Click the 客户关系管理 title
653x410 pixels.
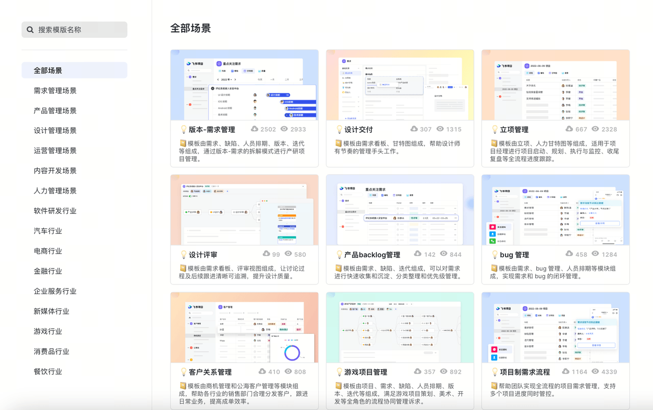[x=210, y=372]
